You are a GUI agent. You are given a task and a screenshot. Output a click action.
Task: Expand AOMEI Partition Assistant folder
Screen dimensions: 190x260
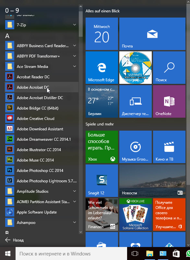(75, 201)
